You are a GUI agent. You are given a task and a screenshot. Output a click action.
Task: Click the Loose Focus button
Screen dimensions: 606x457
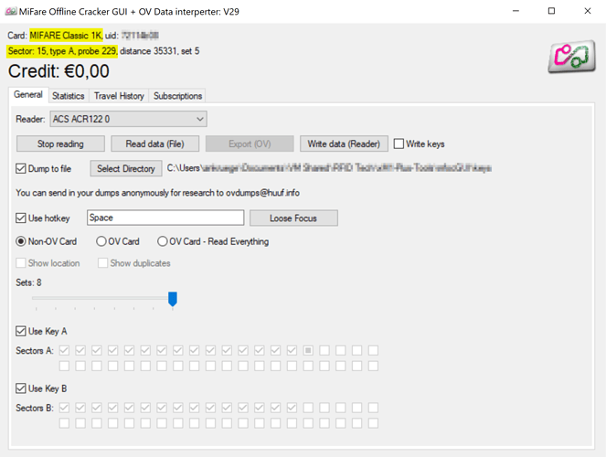pos(293,218)
